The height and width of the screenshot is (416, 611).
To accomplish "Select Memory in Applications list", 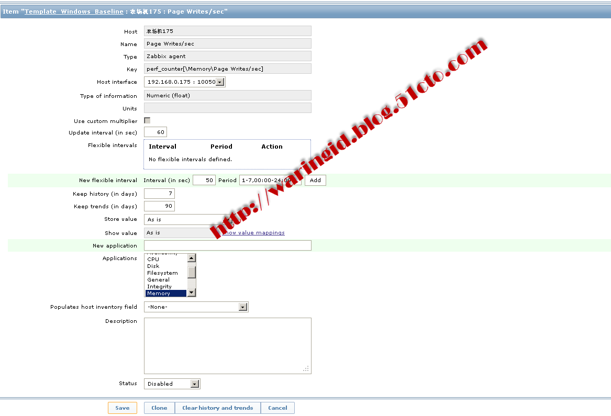I will [x=166, y=294].
